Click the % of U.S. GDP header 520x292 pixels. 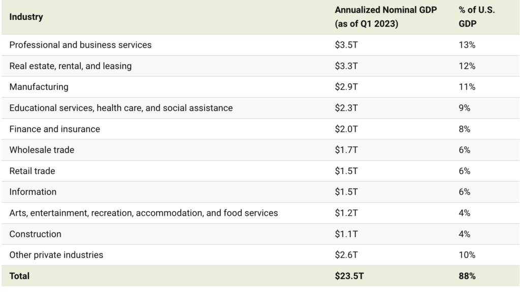pos(473,17)
